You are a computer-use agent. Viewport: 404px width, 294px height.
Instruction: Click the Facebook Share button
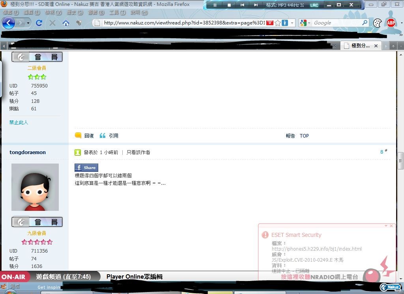click(86, 167)
